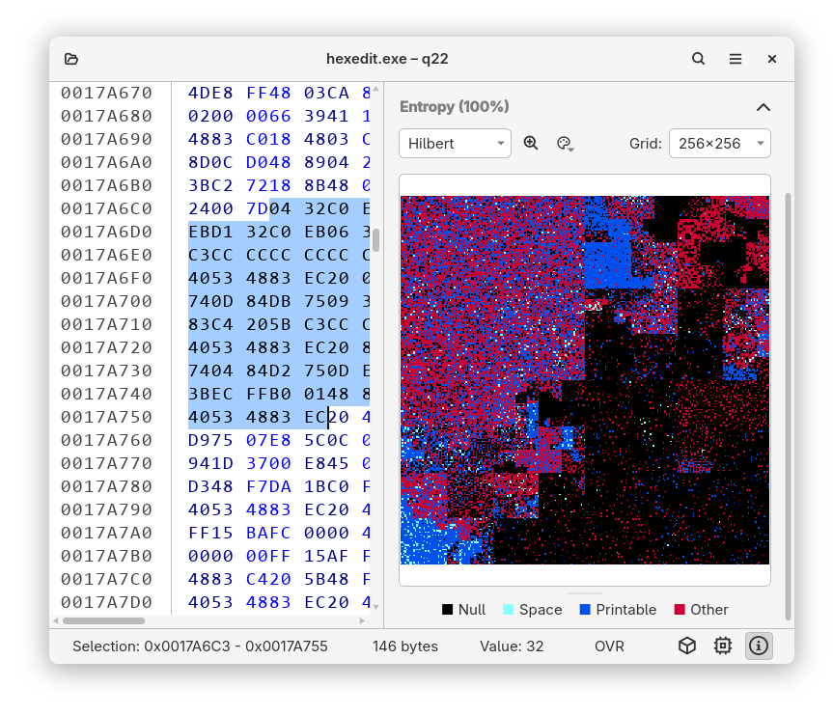Click hex bytes 7218 in row 0017A6B0
The image size is (833, 715).
(x=268, y=185)
